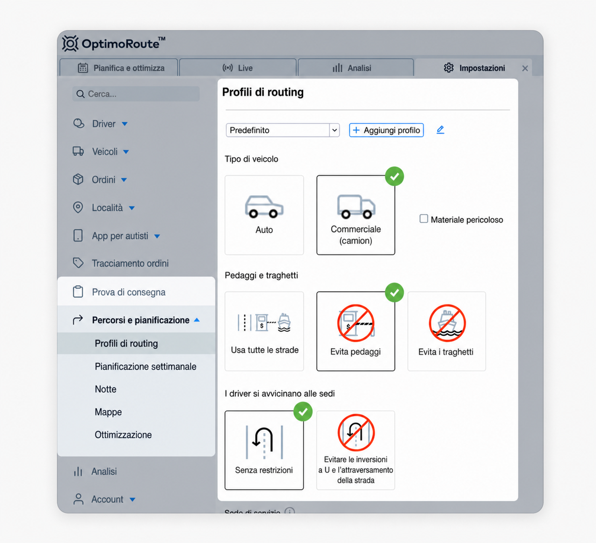
Task: Switch to the top Analisi tab
Action: [x=356, y=67]
